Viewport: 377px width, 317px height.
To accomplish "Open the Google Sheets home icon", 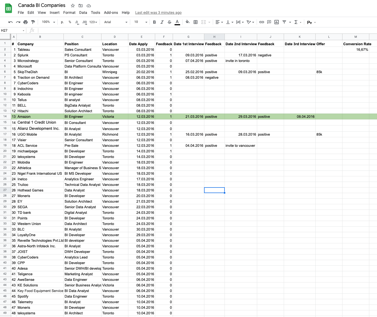I will (9, 9).
